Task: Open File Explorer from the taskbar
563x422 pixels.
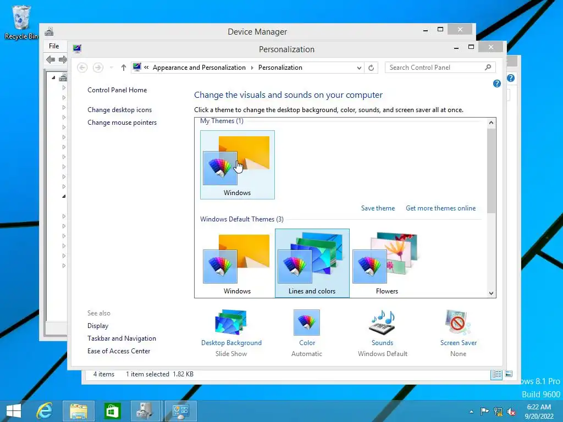Action: pyautogui.click(x=78, y=411)
